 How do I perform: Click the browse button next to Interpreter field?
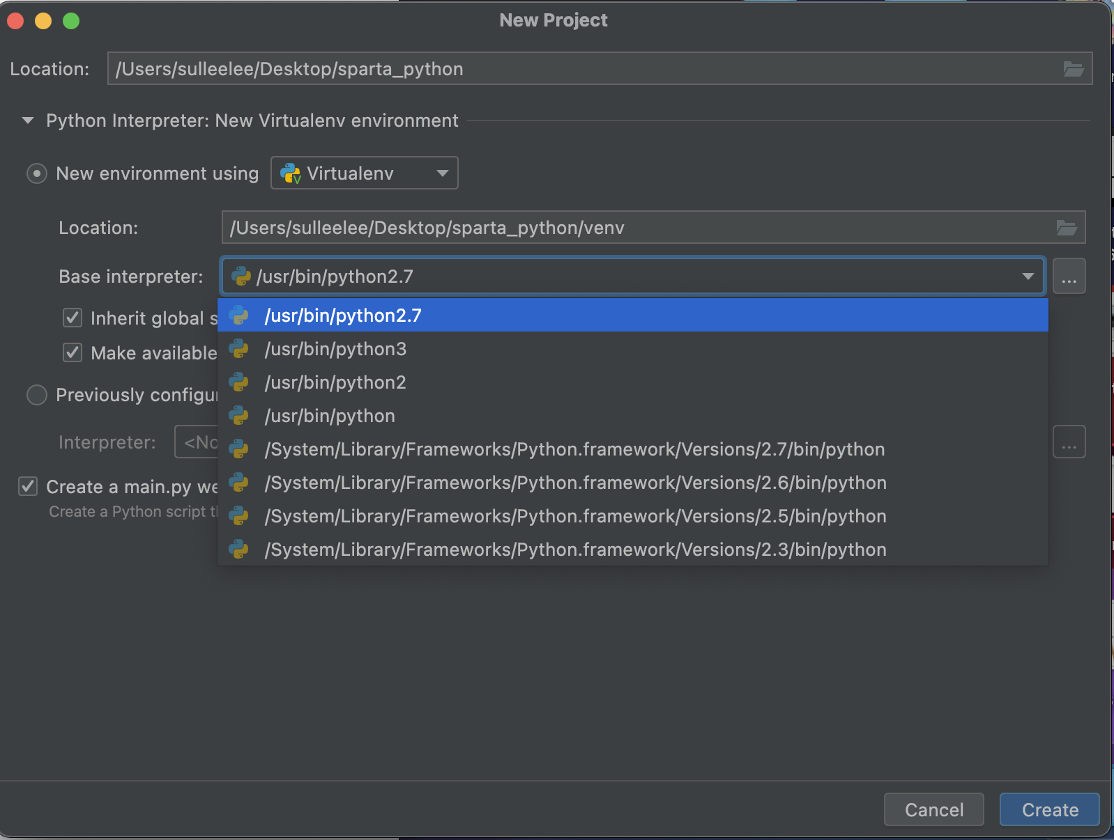click(x=1069, y=442)
